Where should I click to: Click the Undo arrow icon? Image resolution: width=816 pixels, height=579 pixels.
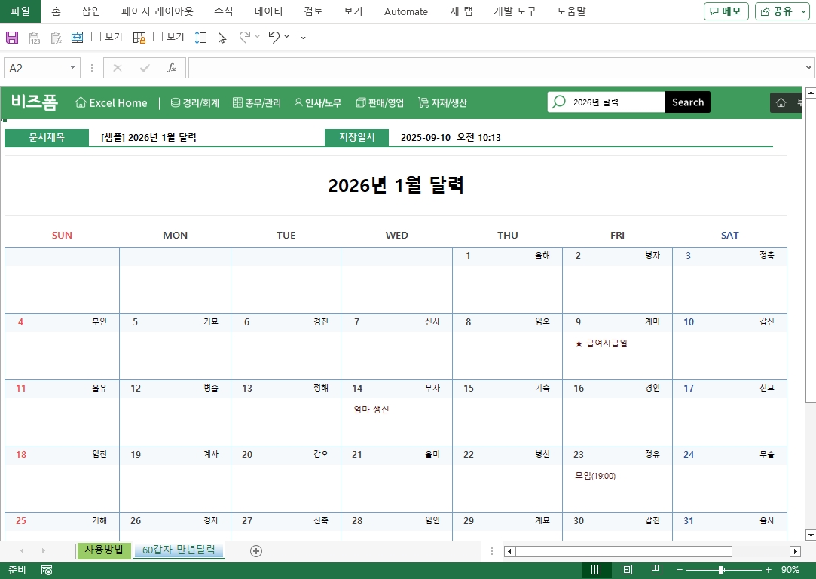274,37
